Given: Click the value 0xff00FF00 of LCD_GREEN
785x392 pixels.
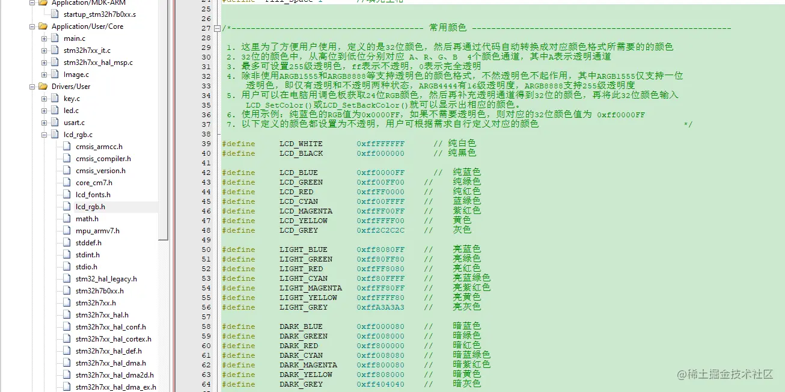Looking at the screenshot, I should pyautogui.click(x=380, y=182).
